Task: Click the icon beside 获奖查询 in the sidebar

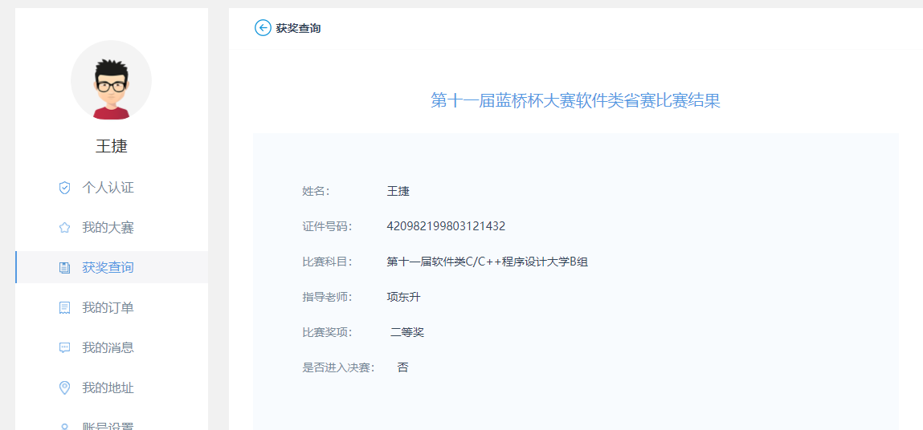Action: tap(65, 268)
